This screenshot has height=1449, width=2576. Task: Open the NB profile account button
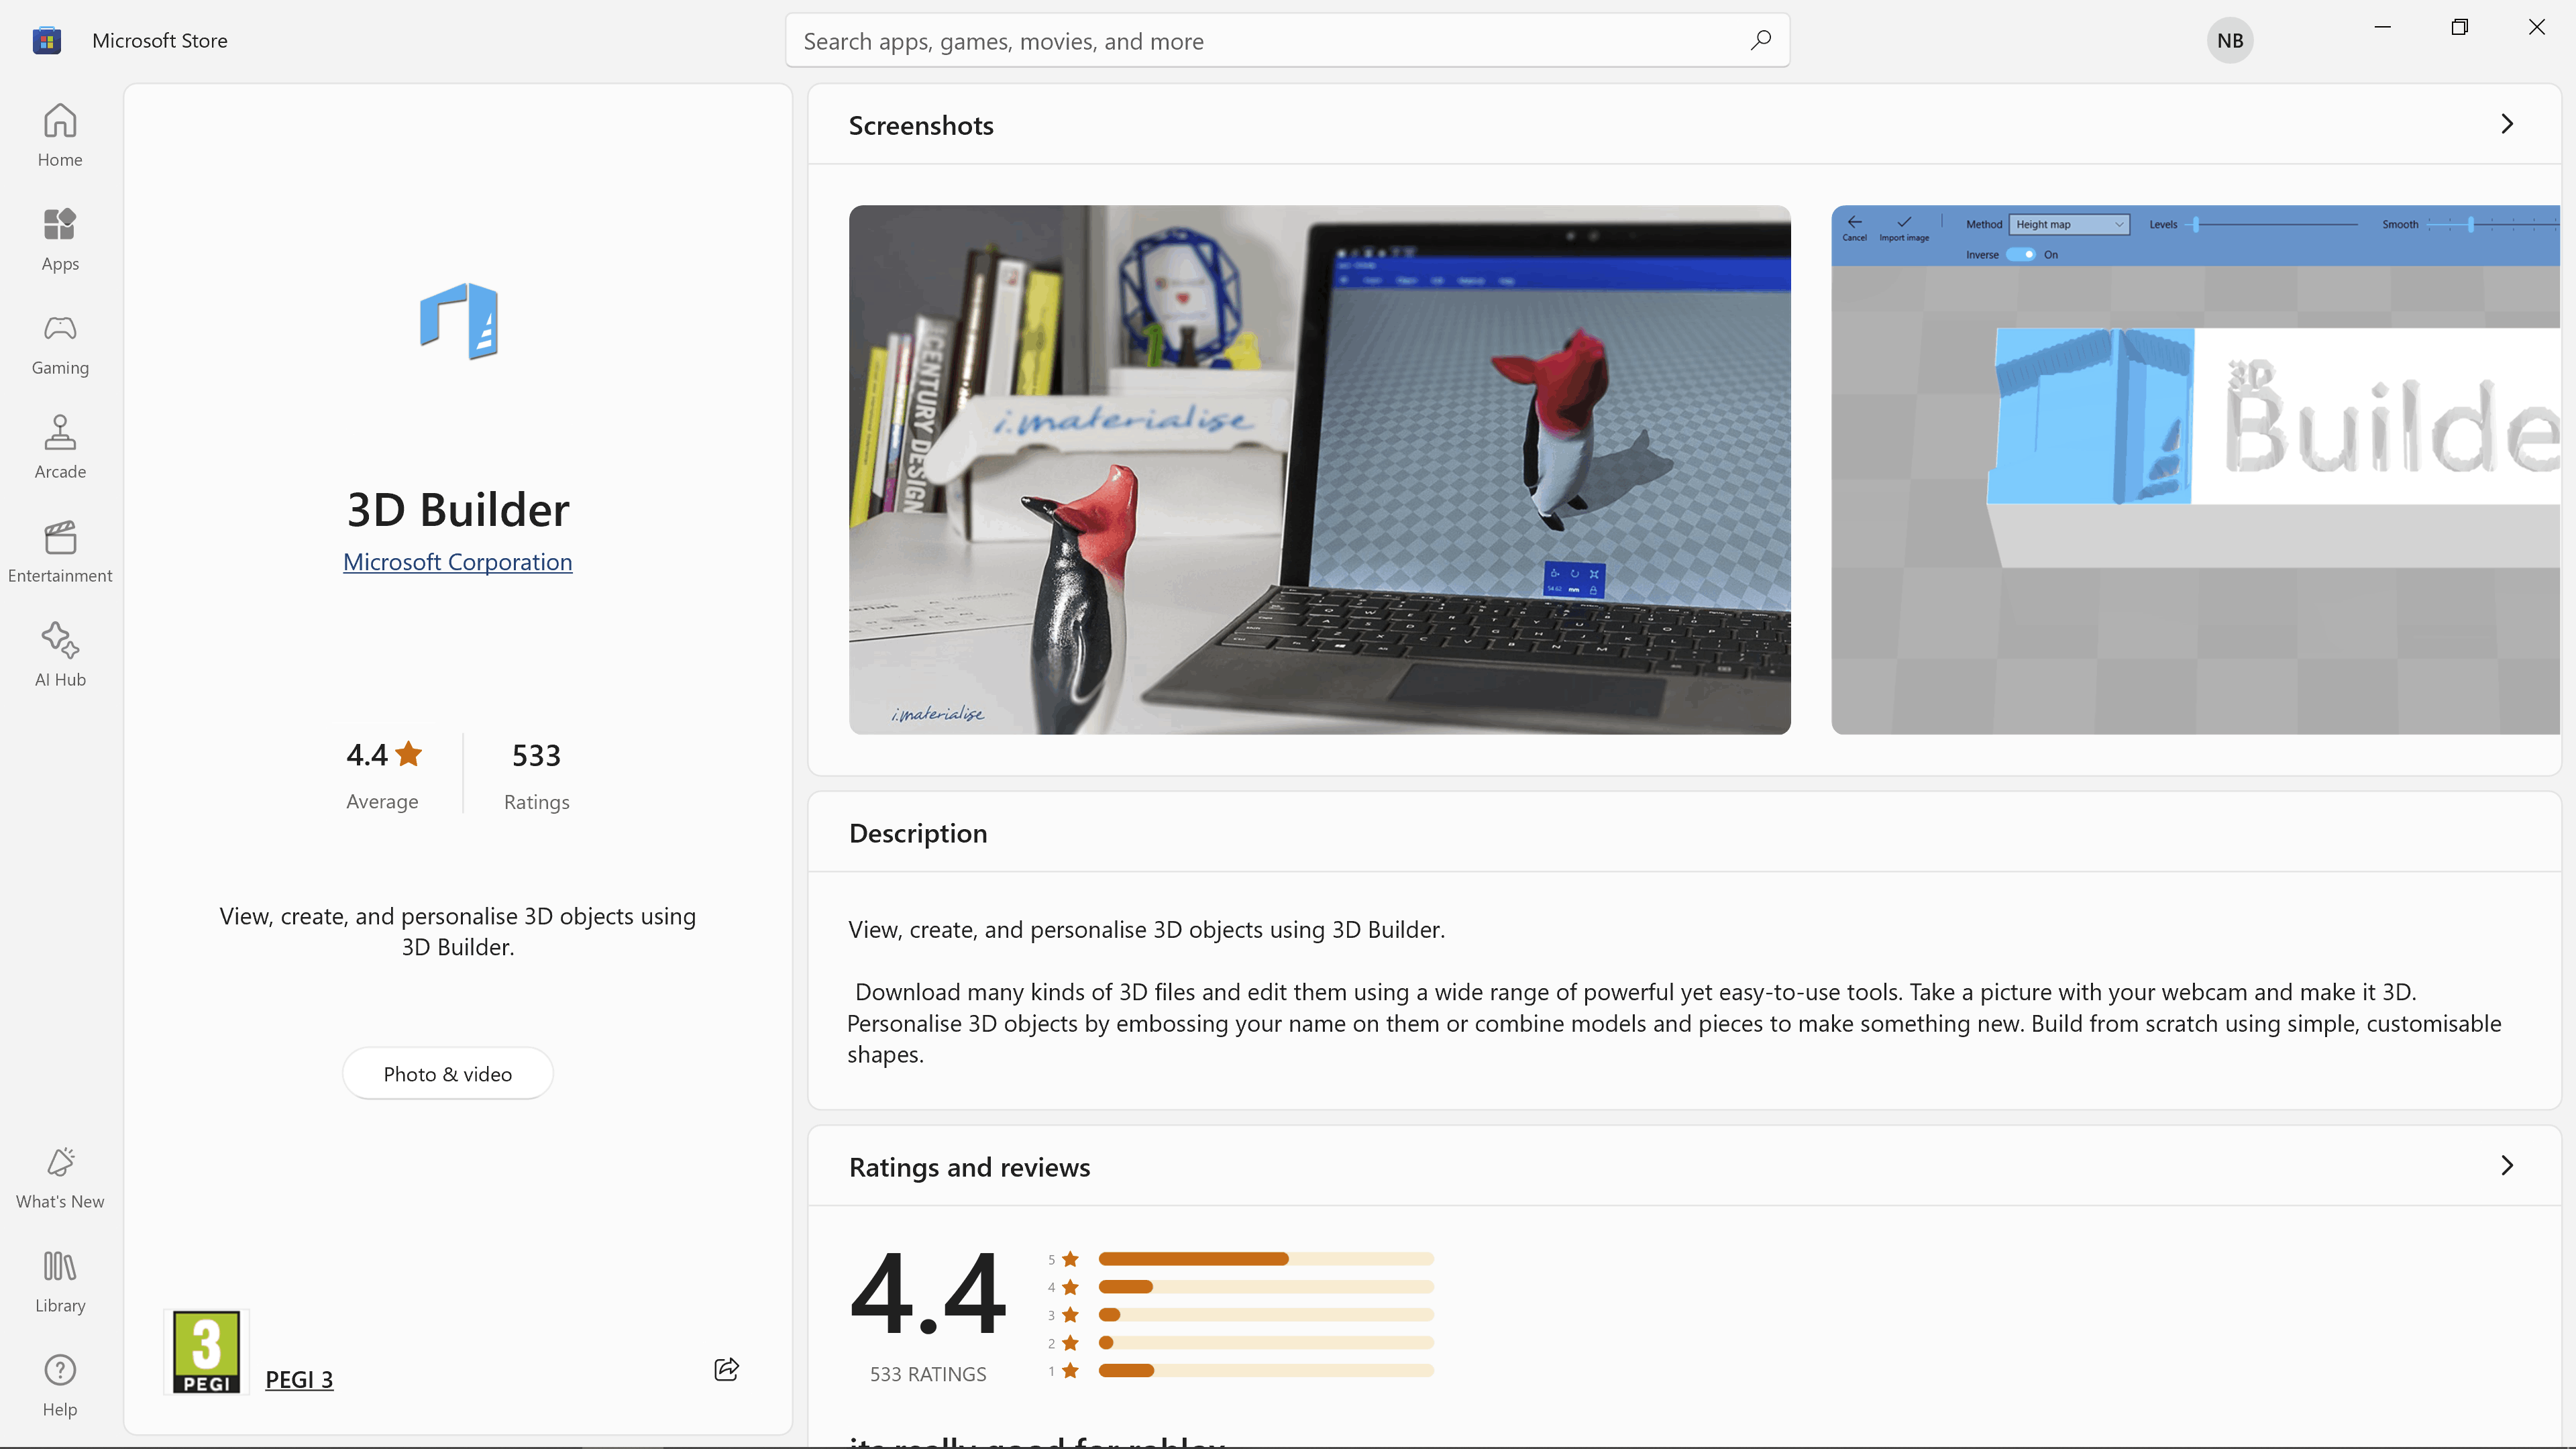pos(2229,40)
